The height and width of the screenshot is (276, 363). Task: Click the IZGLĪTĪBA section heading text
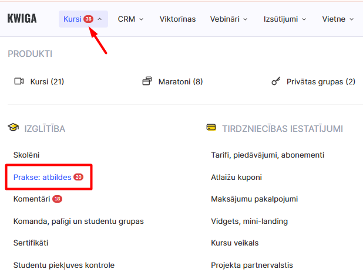pos(45,129)
